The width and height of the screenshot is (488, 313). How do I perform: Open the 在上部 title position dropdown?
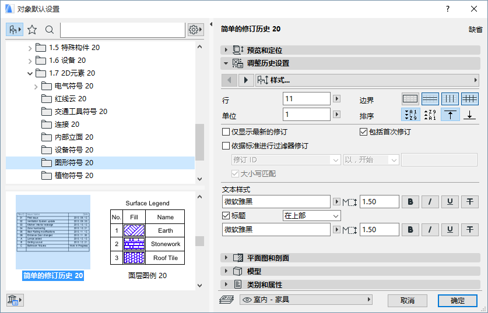[311, 216]
